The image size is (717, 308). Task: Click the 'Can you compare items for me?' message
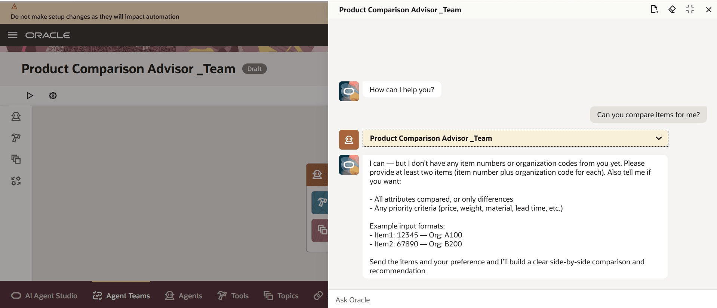click(648, 115)
